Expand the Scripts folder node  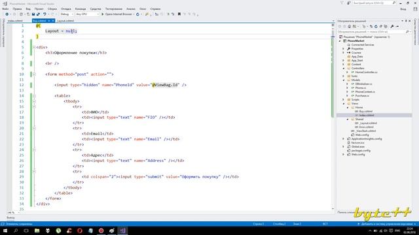(x=344, y=100)
